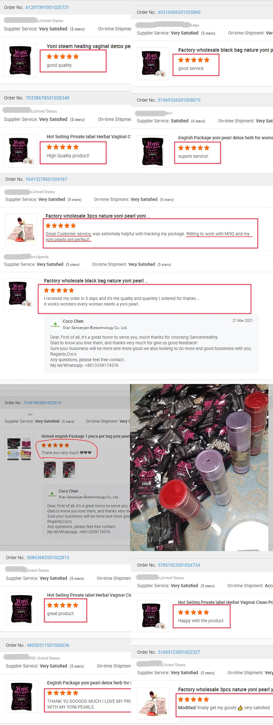Screen dimensions: 273x725
Task: Click thumbs-up emoji in the 'Modified' review
Action: pyautogui.click(x=240, y=708)
